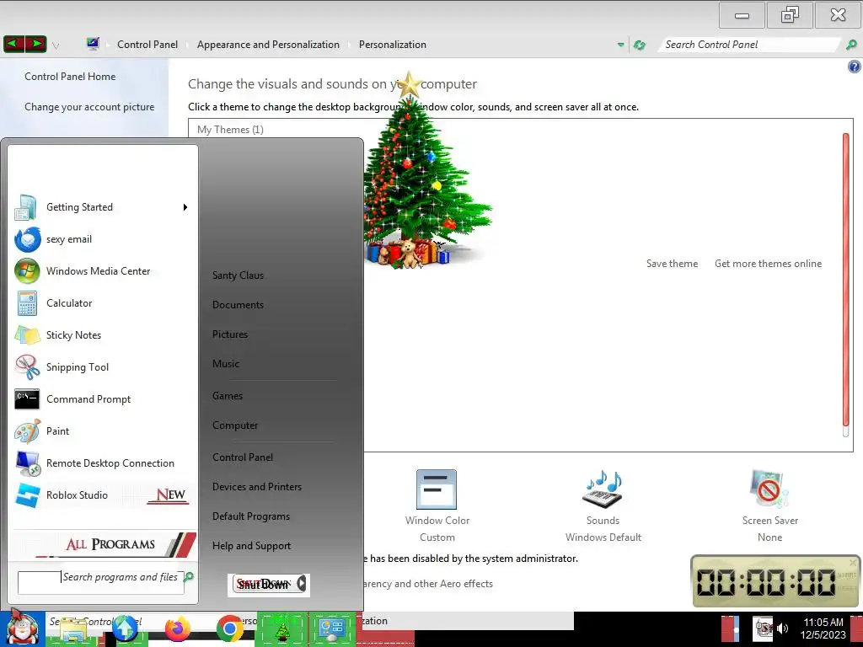863x647 pixels.
Task: Click the Personalization breadcrumb
Action: point(393,45)
